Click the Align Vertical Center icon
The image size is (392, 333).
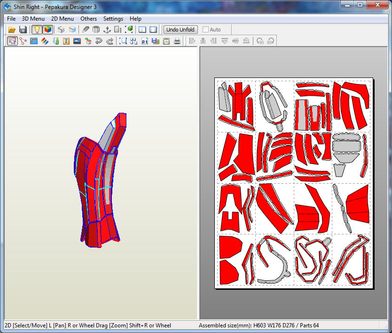235,41
